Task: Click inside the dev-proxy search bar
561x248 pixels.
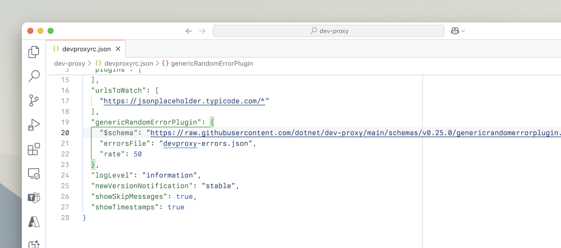Action: coord(328,31)
